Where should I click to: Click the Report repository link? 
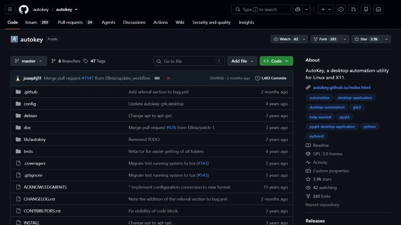point(322,205)
